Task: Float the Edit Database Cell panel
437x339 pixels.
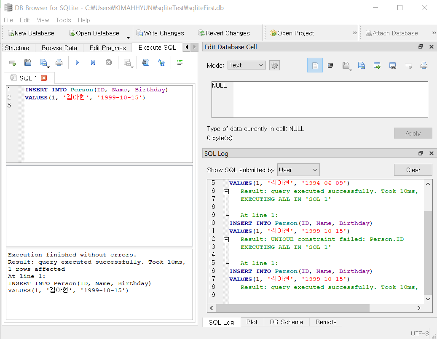Action: coord(421,47)
